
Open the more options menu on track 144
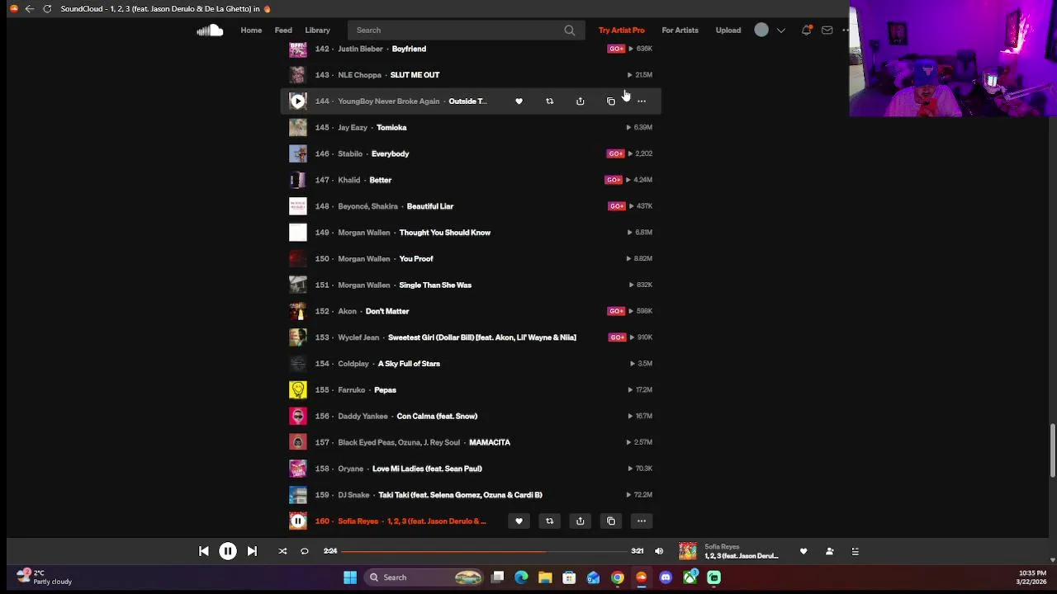(642, 101)
